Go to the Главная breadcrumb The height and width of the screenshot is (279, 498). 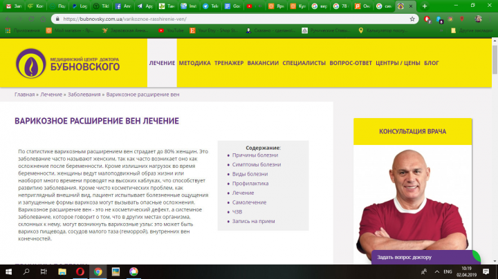coord(24,95)
